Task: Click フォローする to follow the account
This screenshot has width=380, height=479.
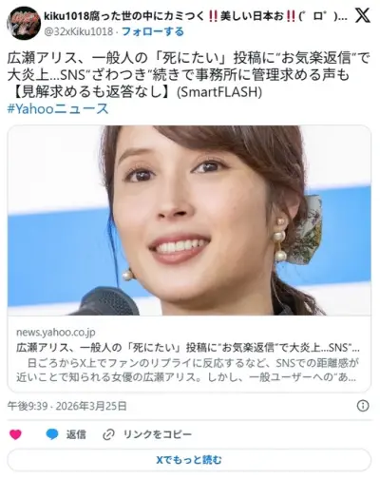Action: 153,31
